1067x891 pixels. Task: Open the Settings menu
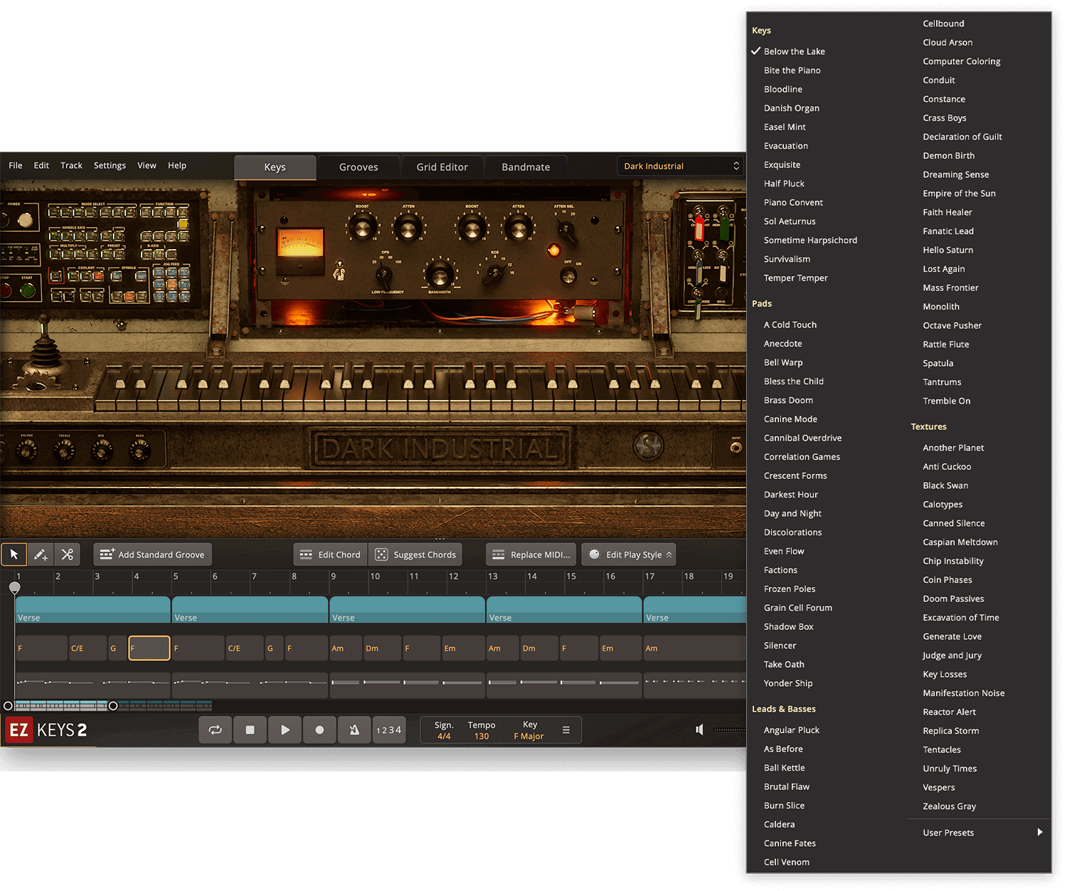tap(110, 165)
